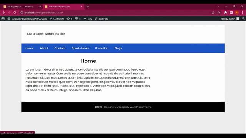Click the Home page heading

tap(88, 61)
